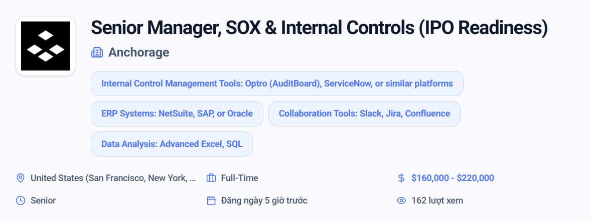Image resolution: width=591 pixels, height=221 pixels.
Task: Click the United States location text
Action: pos(113,178)
